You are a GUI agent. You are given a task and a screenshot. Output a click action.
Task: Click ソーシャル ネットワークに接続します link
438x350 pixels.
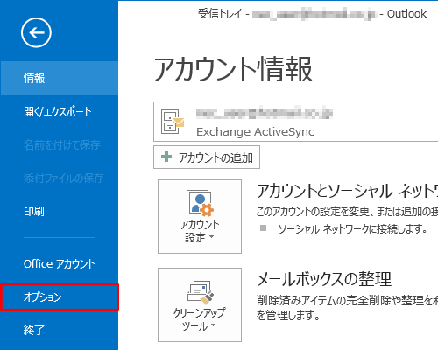coord(353,229)
